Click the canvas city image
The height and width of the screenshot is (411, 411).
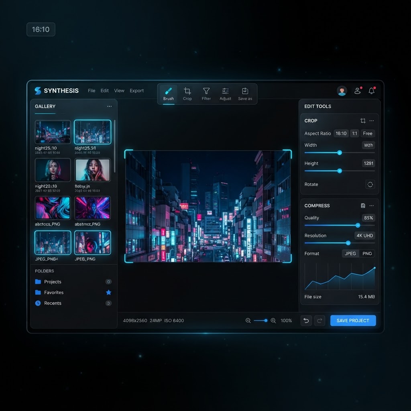click(208, 206)
